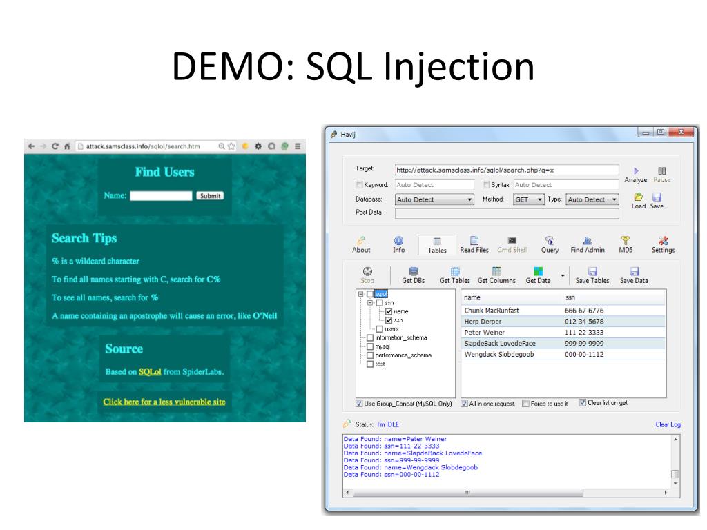707x530 pixels.
Task: Click the browser Back arrow
Action: pyautogui.click(x=31, y=146)
